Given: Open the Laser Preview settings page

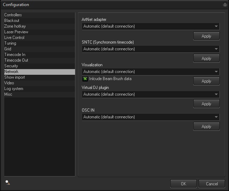Looking at the screenshot, I should (16, 32).
